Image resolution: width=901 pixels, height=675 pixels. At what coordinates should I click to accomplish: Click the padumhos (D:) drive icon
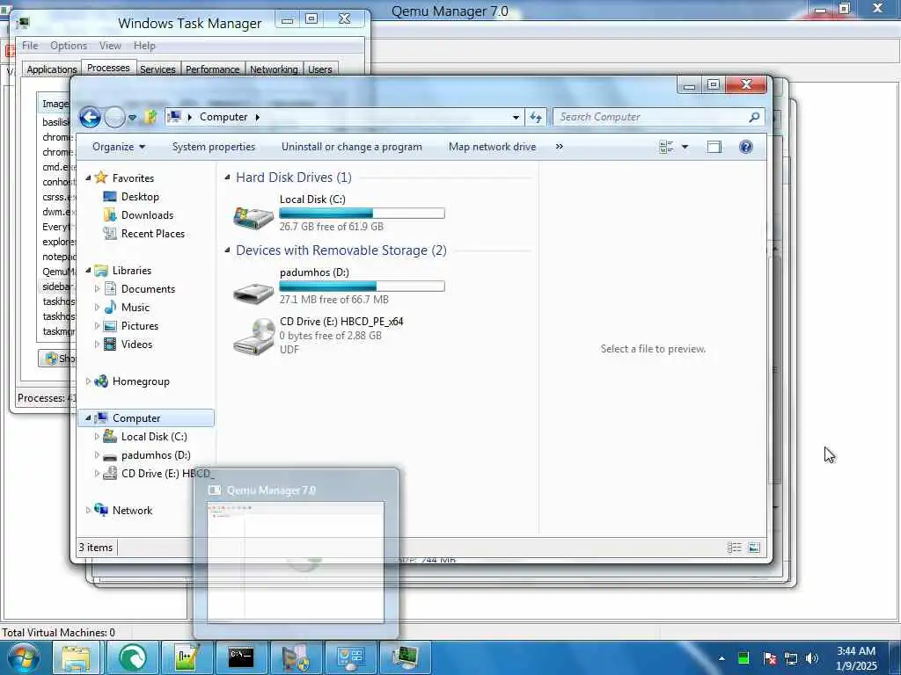pyautogui.click(x=253, y=292)
